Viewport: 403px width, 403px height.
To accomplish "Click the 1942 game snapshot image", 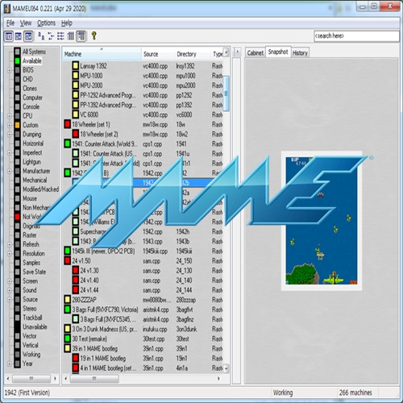I will 322,221.
